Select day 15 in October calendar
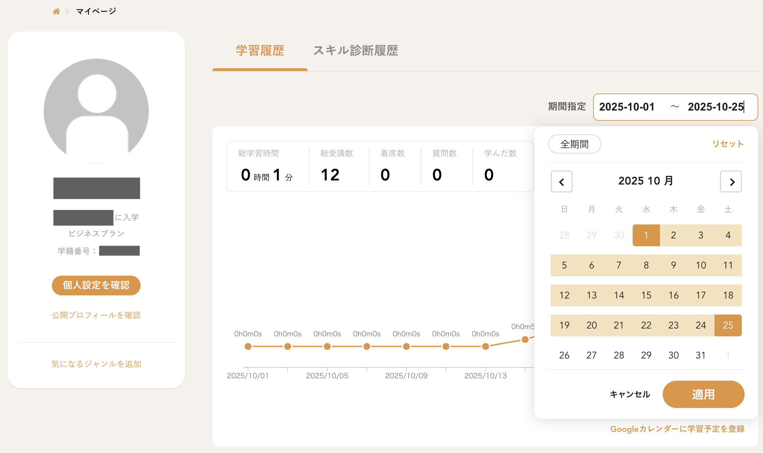The width and height of the screenshot is (763, 453). point(646,295)
